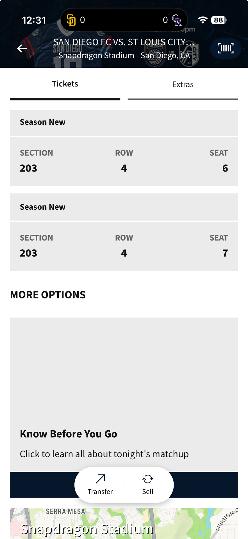Switch to the Extras tab
Viewport: 248px width, 539px height.
pos(183,84)
